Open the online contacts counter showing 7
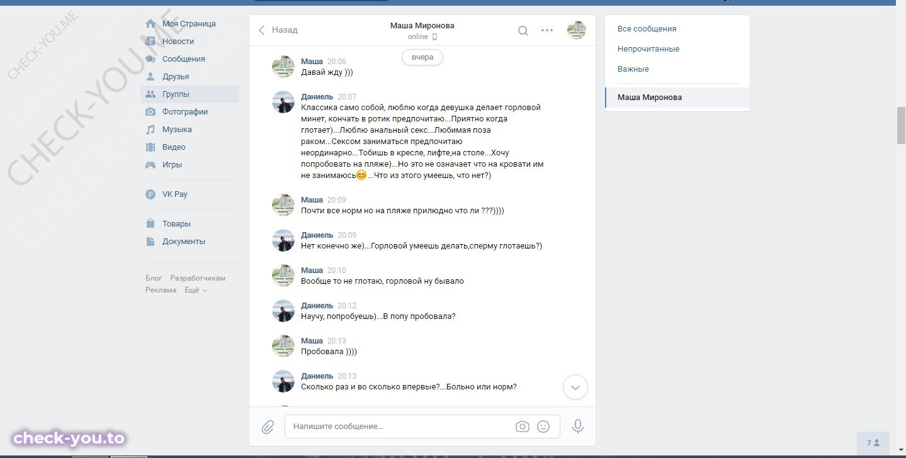The image size is (906, 458). pyautogui.click(x=873, y=443)
